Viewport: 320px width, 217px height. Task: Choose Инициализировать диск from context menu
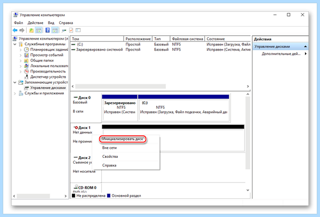[123, 139]
